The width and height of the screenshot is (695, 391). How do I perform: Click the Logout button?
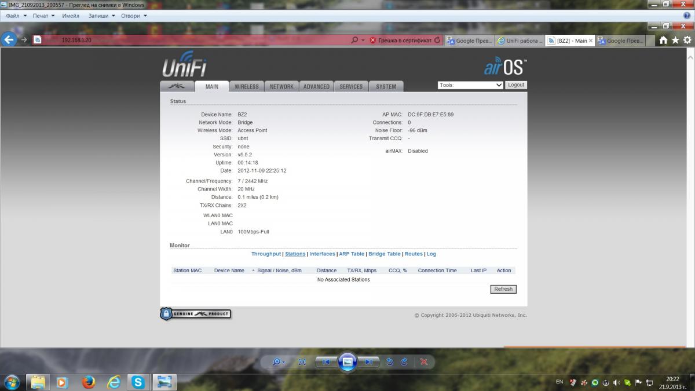click(x=515, y=85)
